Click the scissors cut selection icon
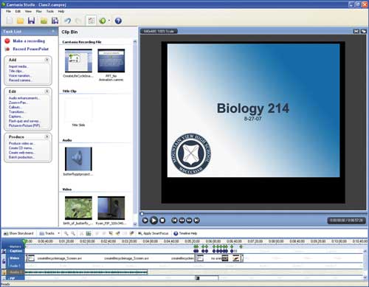This screenshot has height=287, width=369. [81, 233]
